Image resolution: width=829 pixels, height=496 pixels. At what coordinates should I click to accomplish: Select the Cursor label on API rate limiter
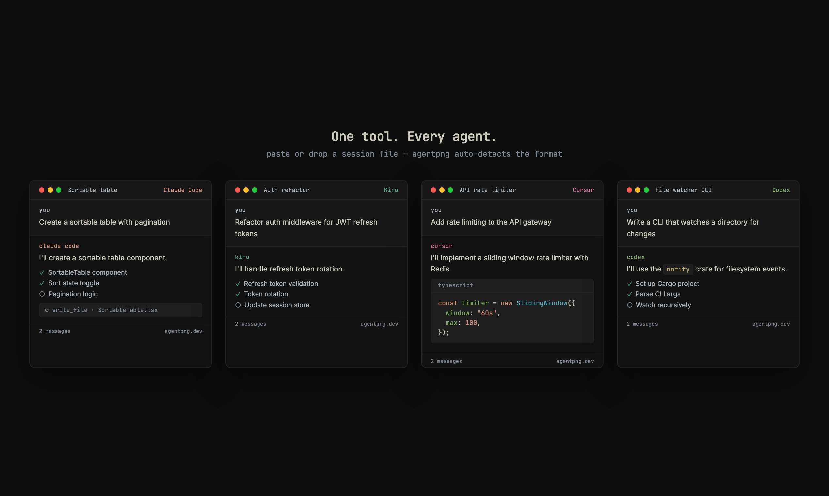(x=583, y=190)
